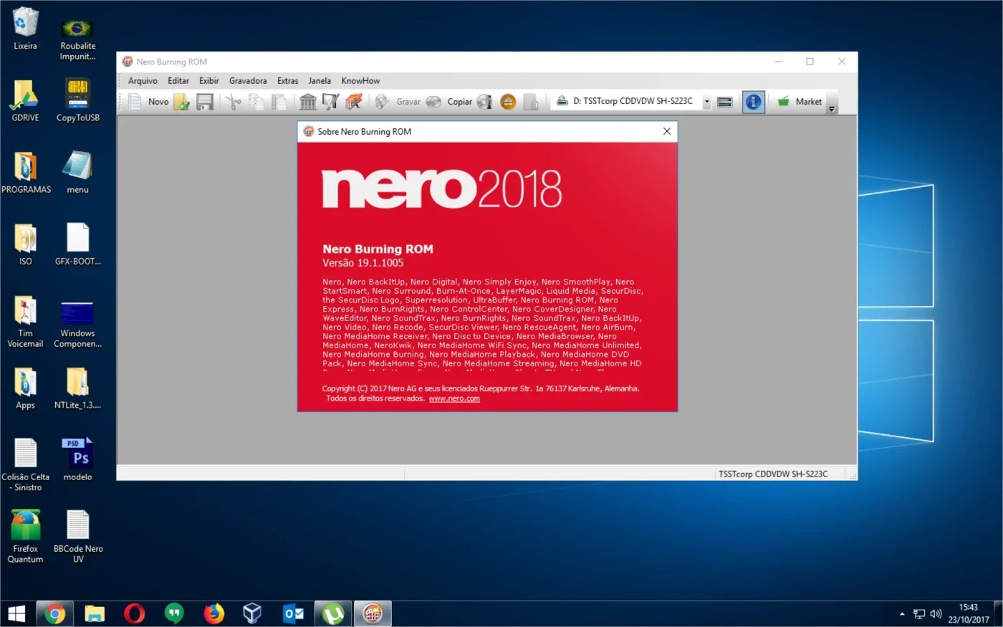Click the checklist sheet icon in Nero toolbar
1003x627 pixels.
click(330, 102)
